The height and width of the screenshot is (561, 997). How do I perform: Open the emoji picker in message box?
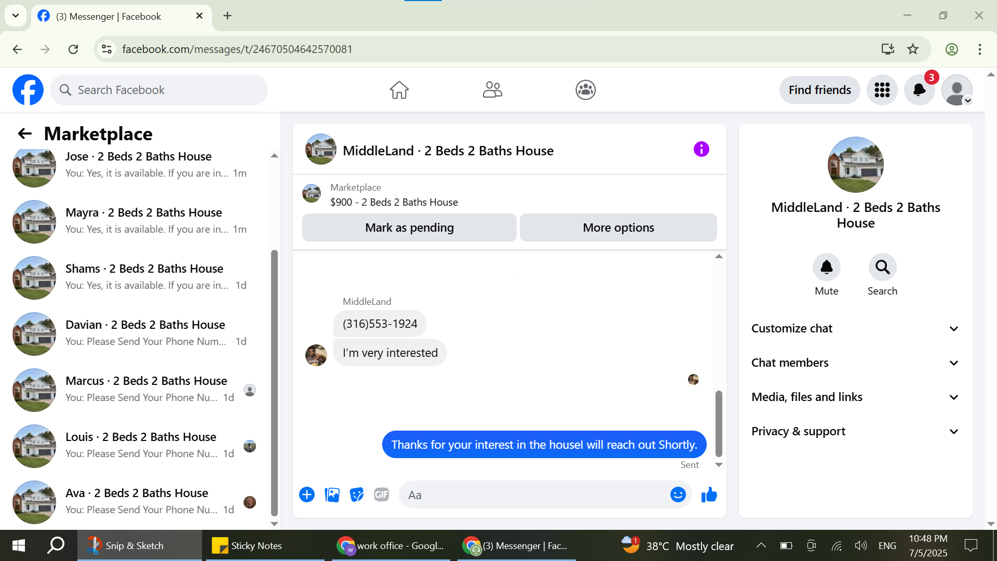pos(678,495)
